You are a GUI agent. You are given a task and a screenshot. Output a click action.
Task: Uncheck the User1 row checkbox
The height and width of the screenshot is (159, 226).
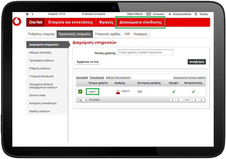click(80, 92)
